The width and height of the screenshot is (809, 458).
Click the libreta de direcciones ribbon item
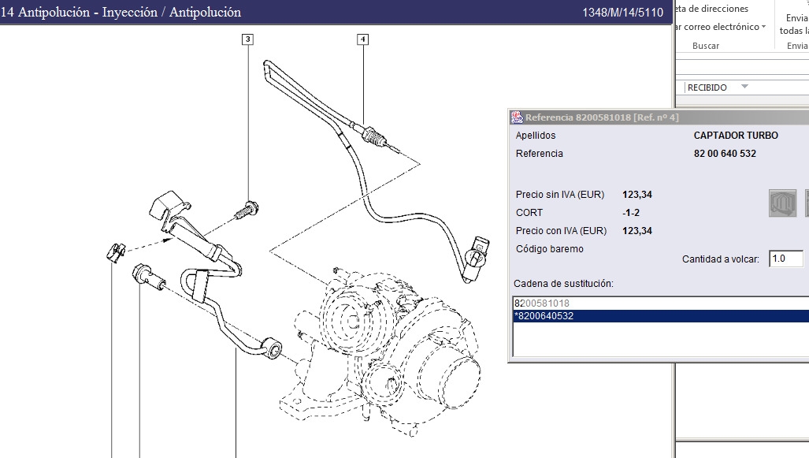pyautogui.click(x=712, y=9)
